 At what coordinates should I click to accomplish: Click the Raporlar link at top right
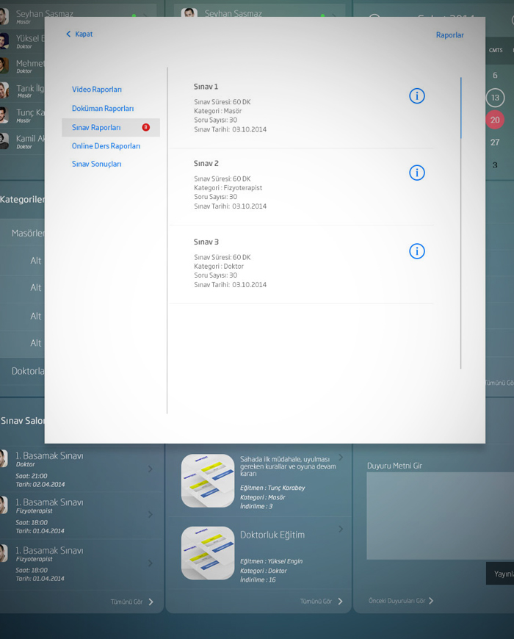pyautogui.click(x=449, y=35)
